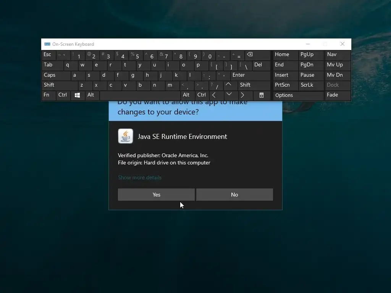The height and width of the screenshot is (293, 391).
Task: Tap the Del key
Action: point(261,65)
